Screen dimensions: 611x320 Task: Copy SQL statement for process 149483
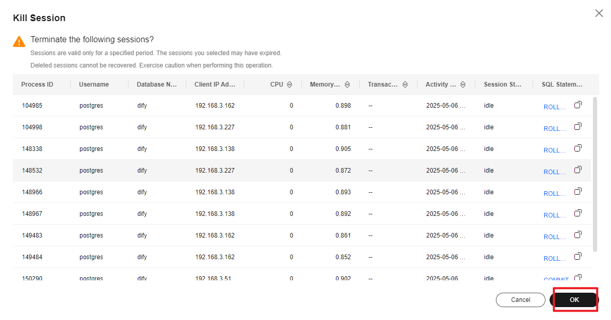click(x=578, y=235)
